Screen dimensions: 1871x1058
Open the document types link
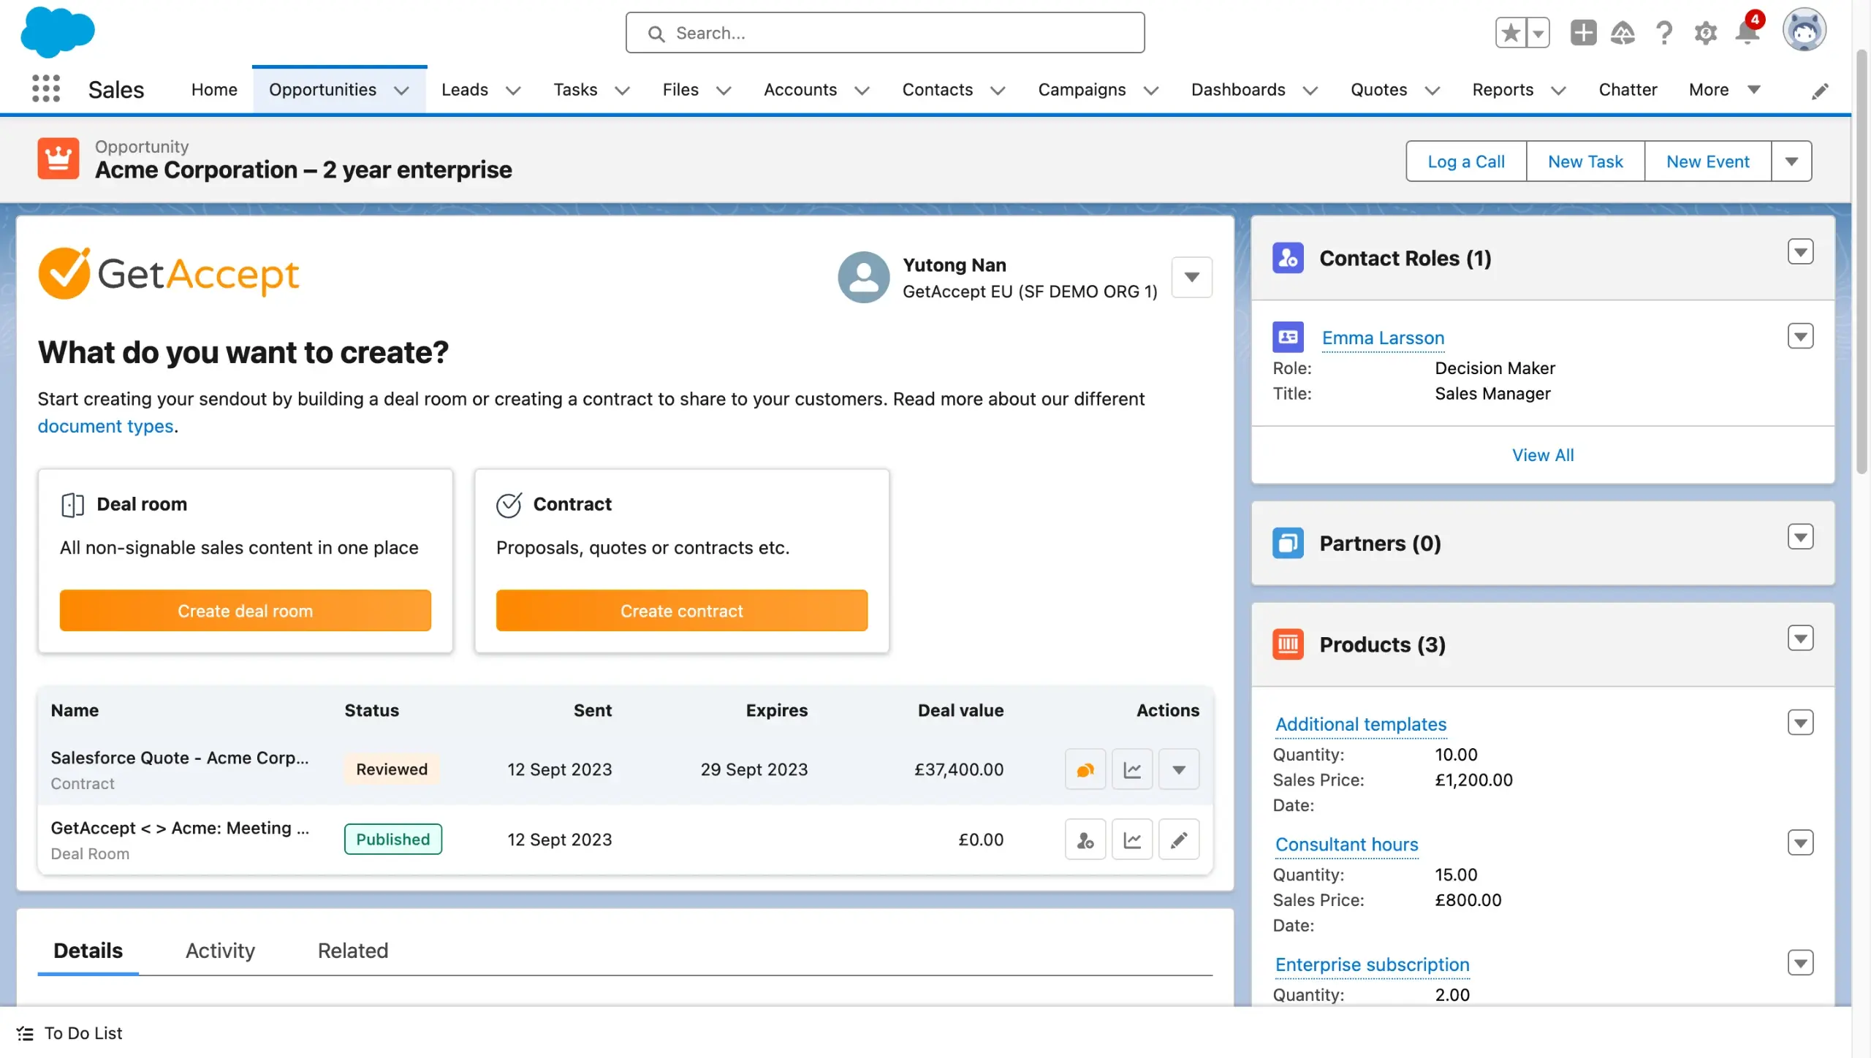point(105,426)
